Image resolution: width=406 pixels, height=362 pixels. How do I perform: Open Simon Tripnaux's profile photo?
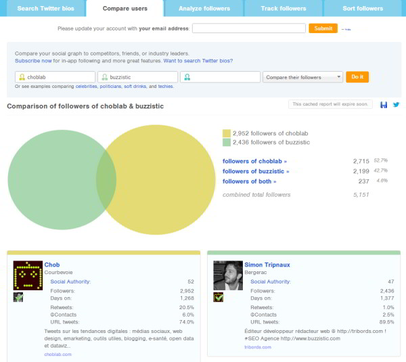pos(228,275)
